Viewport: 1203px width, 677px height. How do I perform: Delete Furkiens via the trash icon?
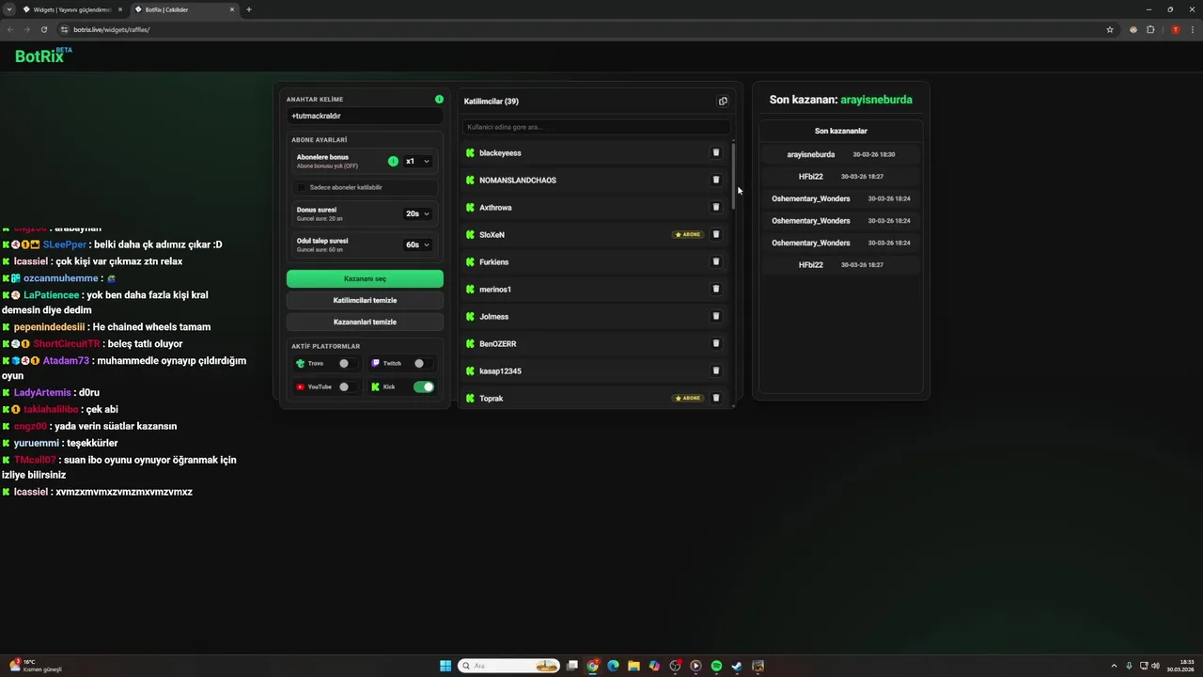(715, 261)
